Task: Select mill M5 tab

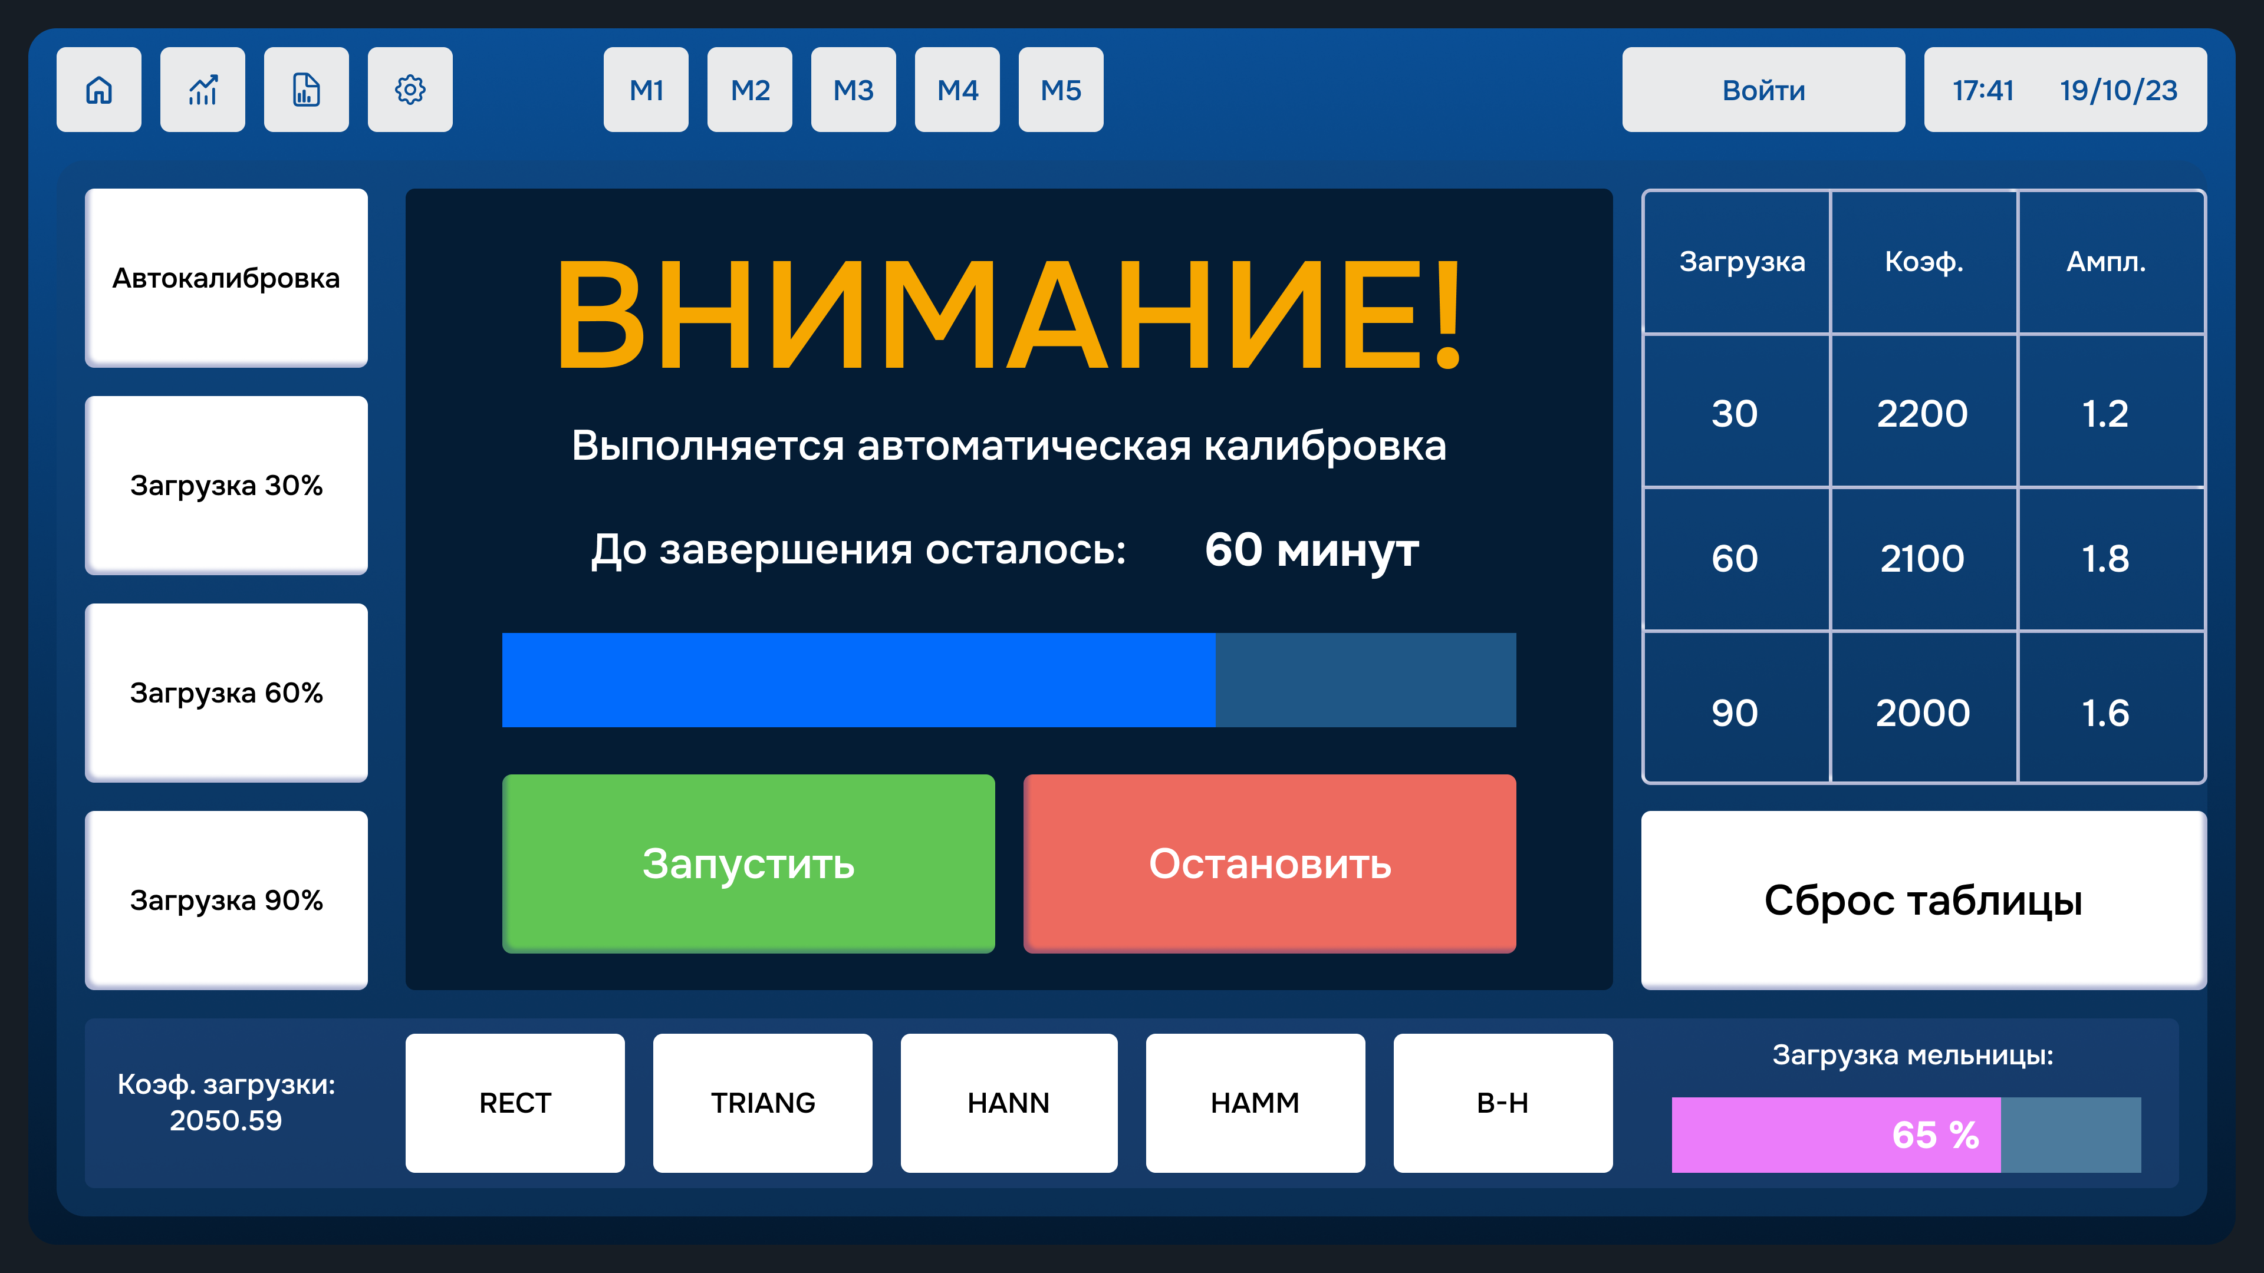Action: click(x=1061, y=90)
